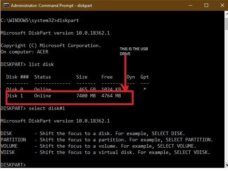This screenshot has height=171, width=228.
Task: Click the final DISKPART> prompt line
Action: coord(13,165)
